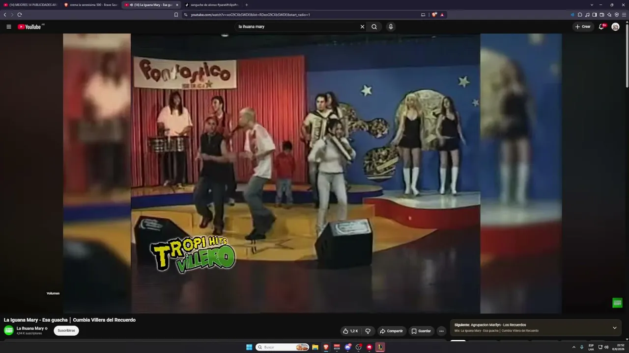
Task: Open La Ihuana Mary channel name link
Action: (30, 328)
